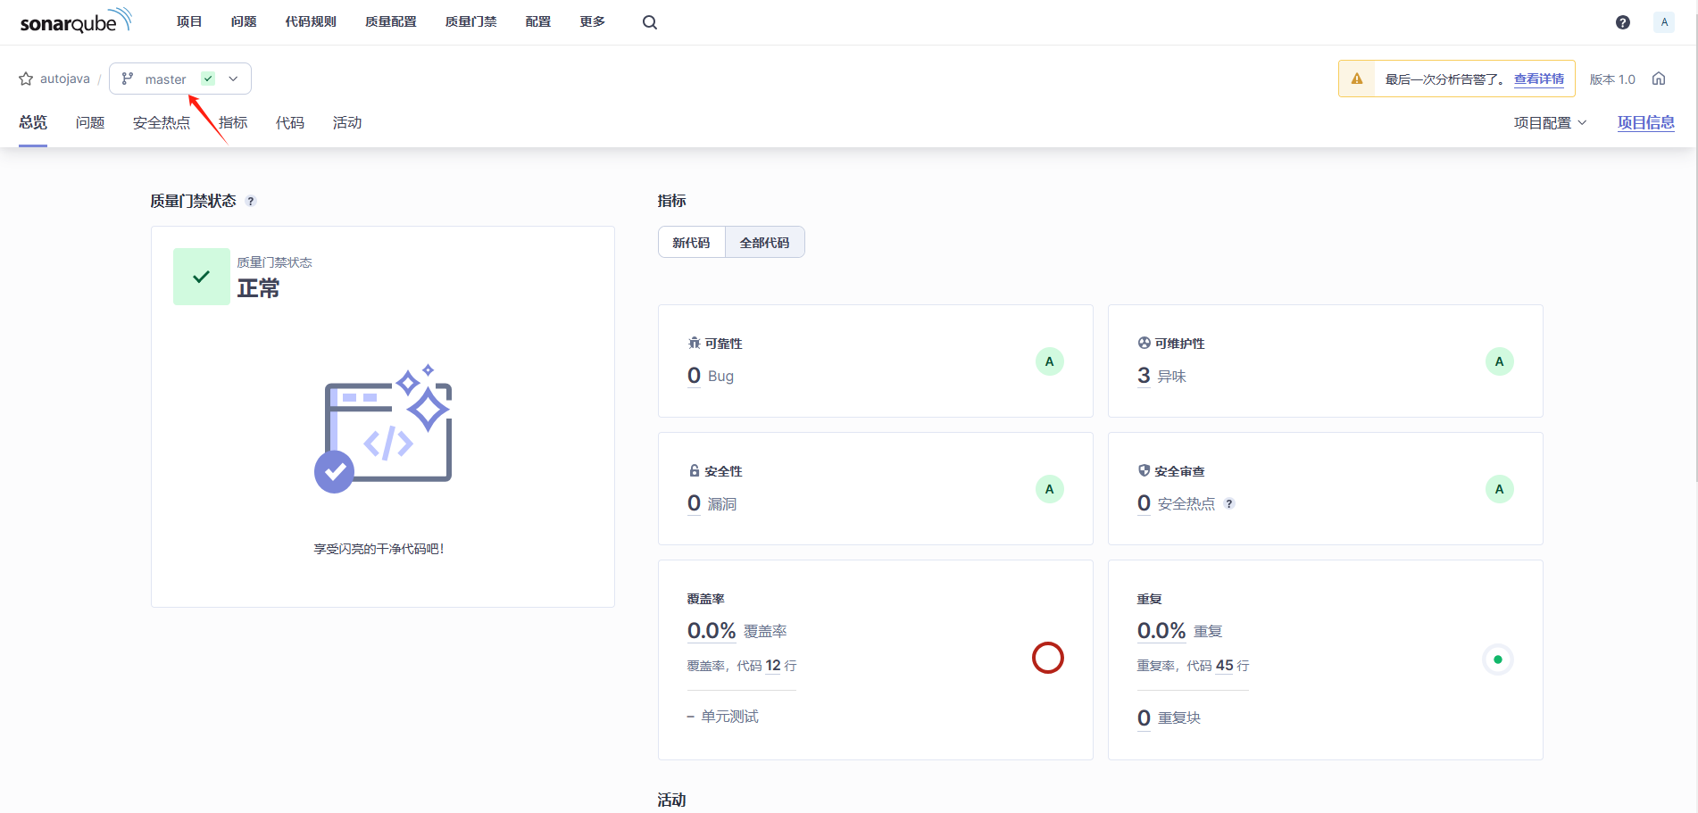Click the 查看详情 link
The image size is (1698, 813).
click(1539, 79)
